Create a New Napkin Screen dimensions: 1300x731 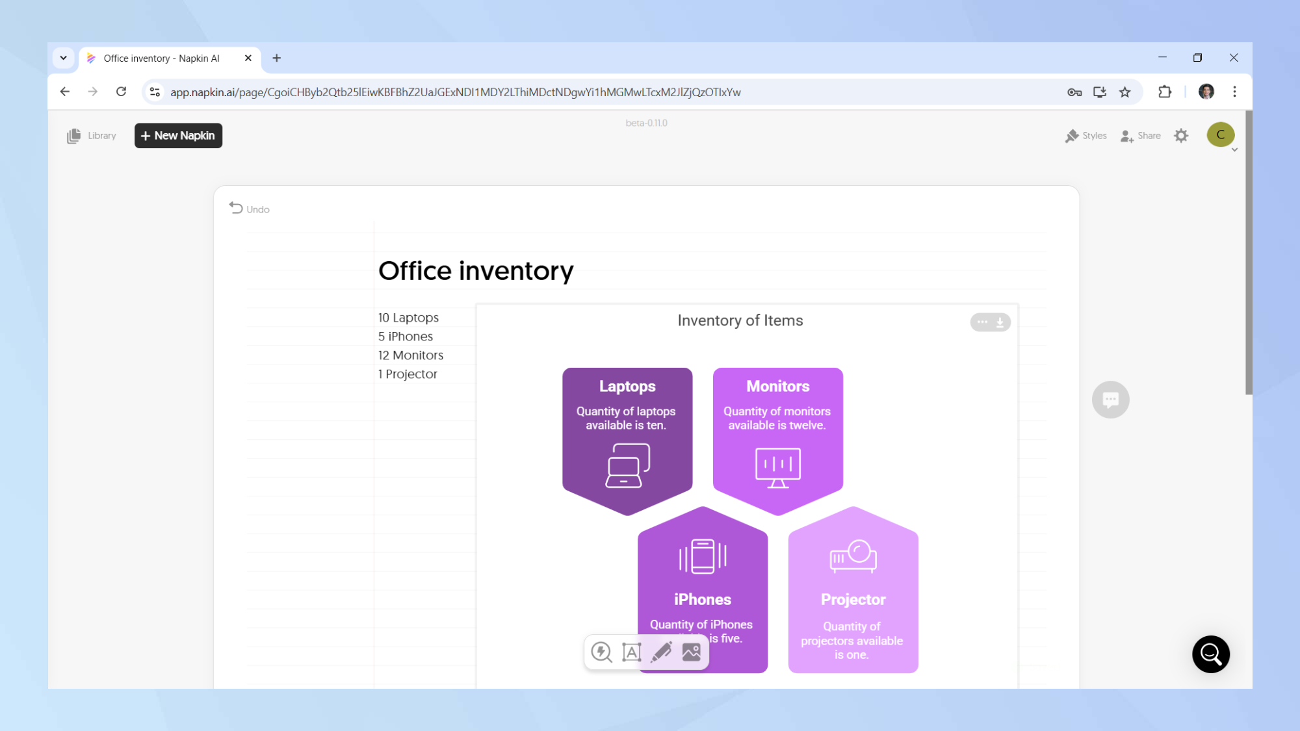[178, 136]
